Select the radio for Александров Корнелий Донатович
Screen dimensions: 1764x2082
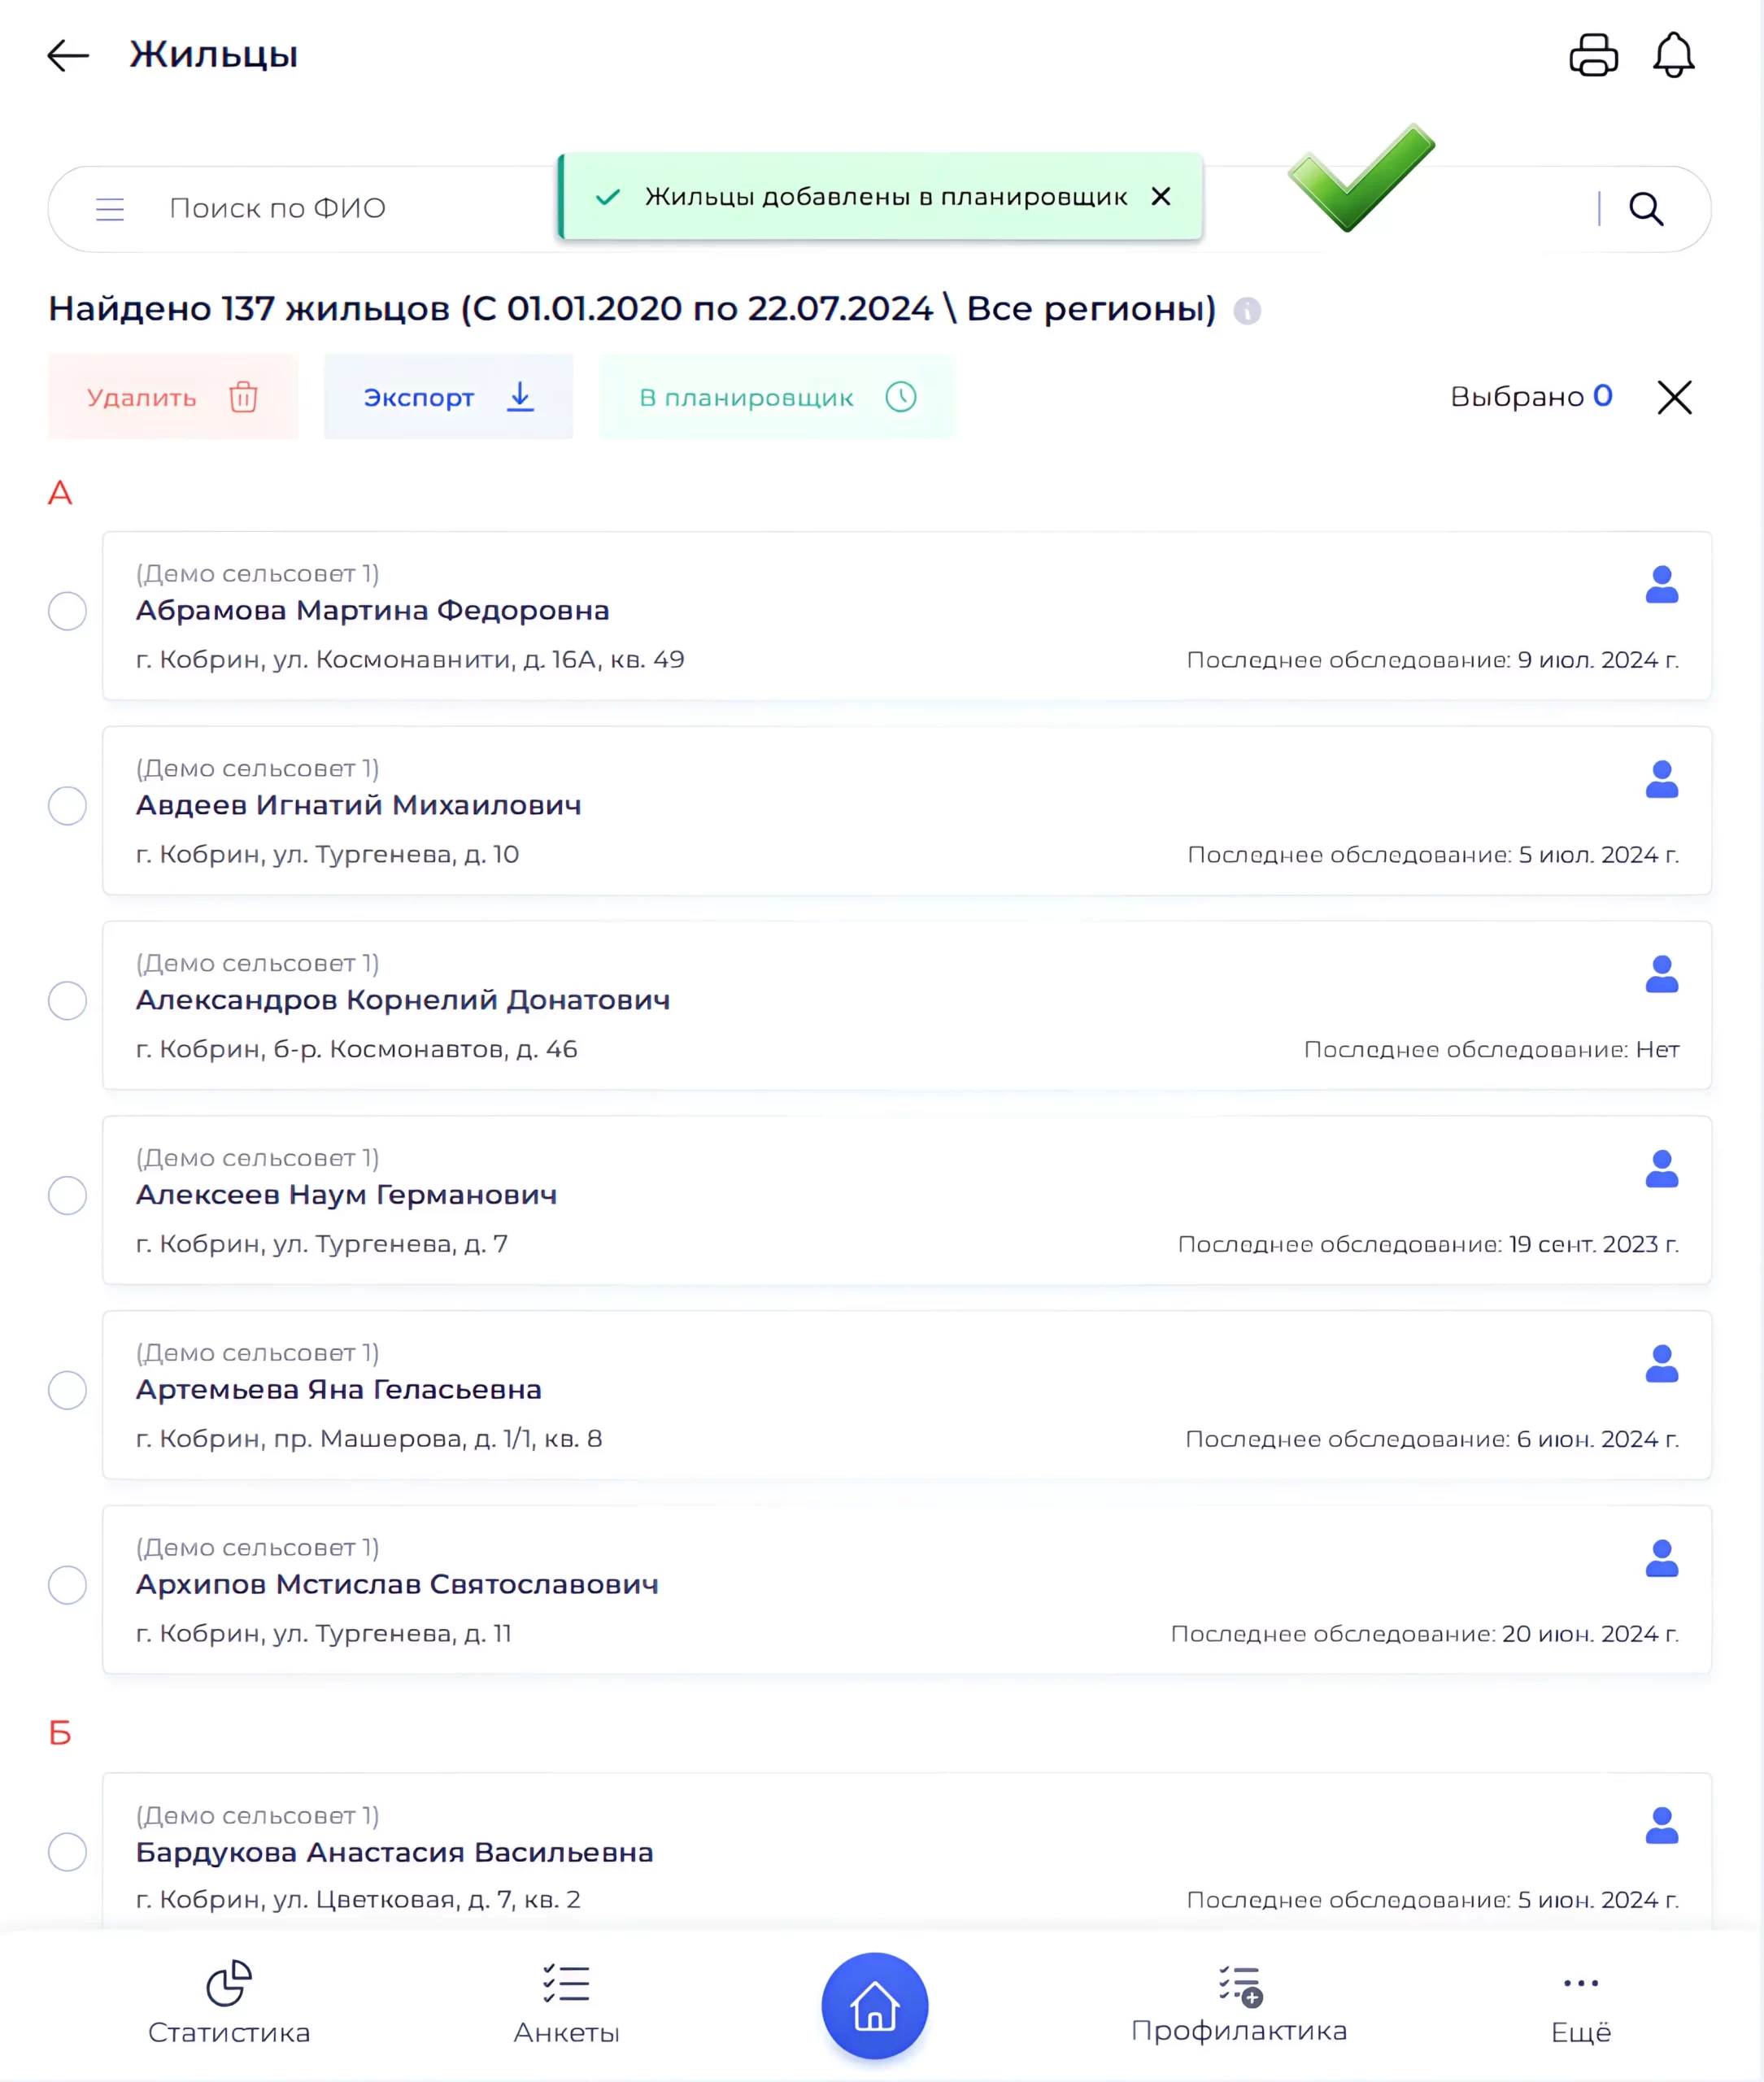click(67, 1001)
